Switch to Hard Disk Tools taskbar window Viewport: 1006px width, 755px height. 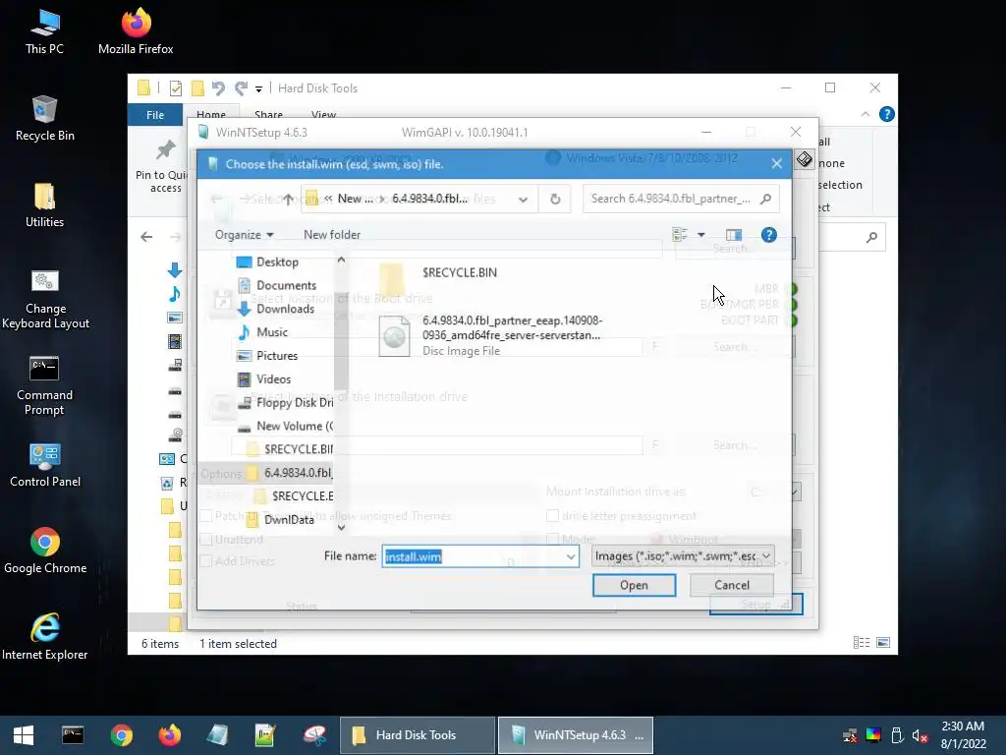coord(417,735)
